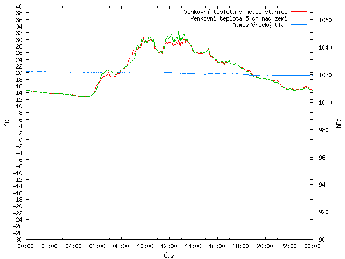Click the x-axis tick label 04:00
The image size is (345, 259).
click(73, 246)
